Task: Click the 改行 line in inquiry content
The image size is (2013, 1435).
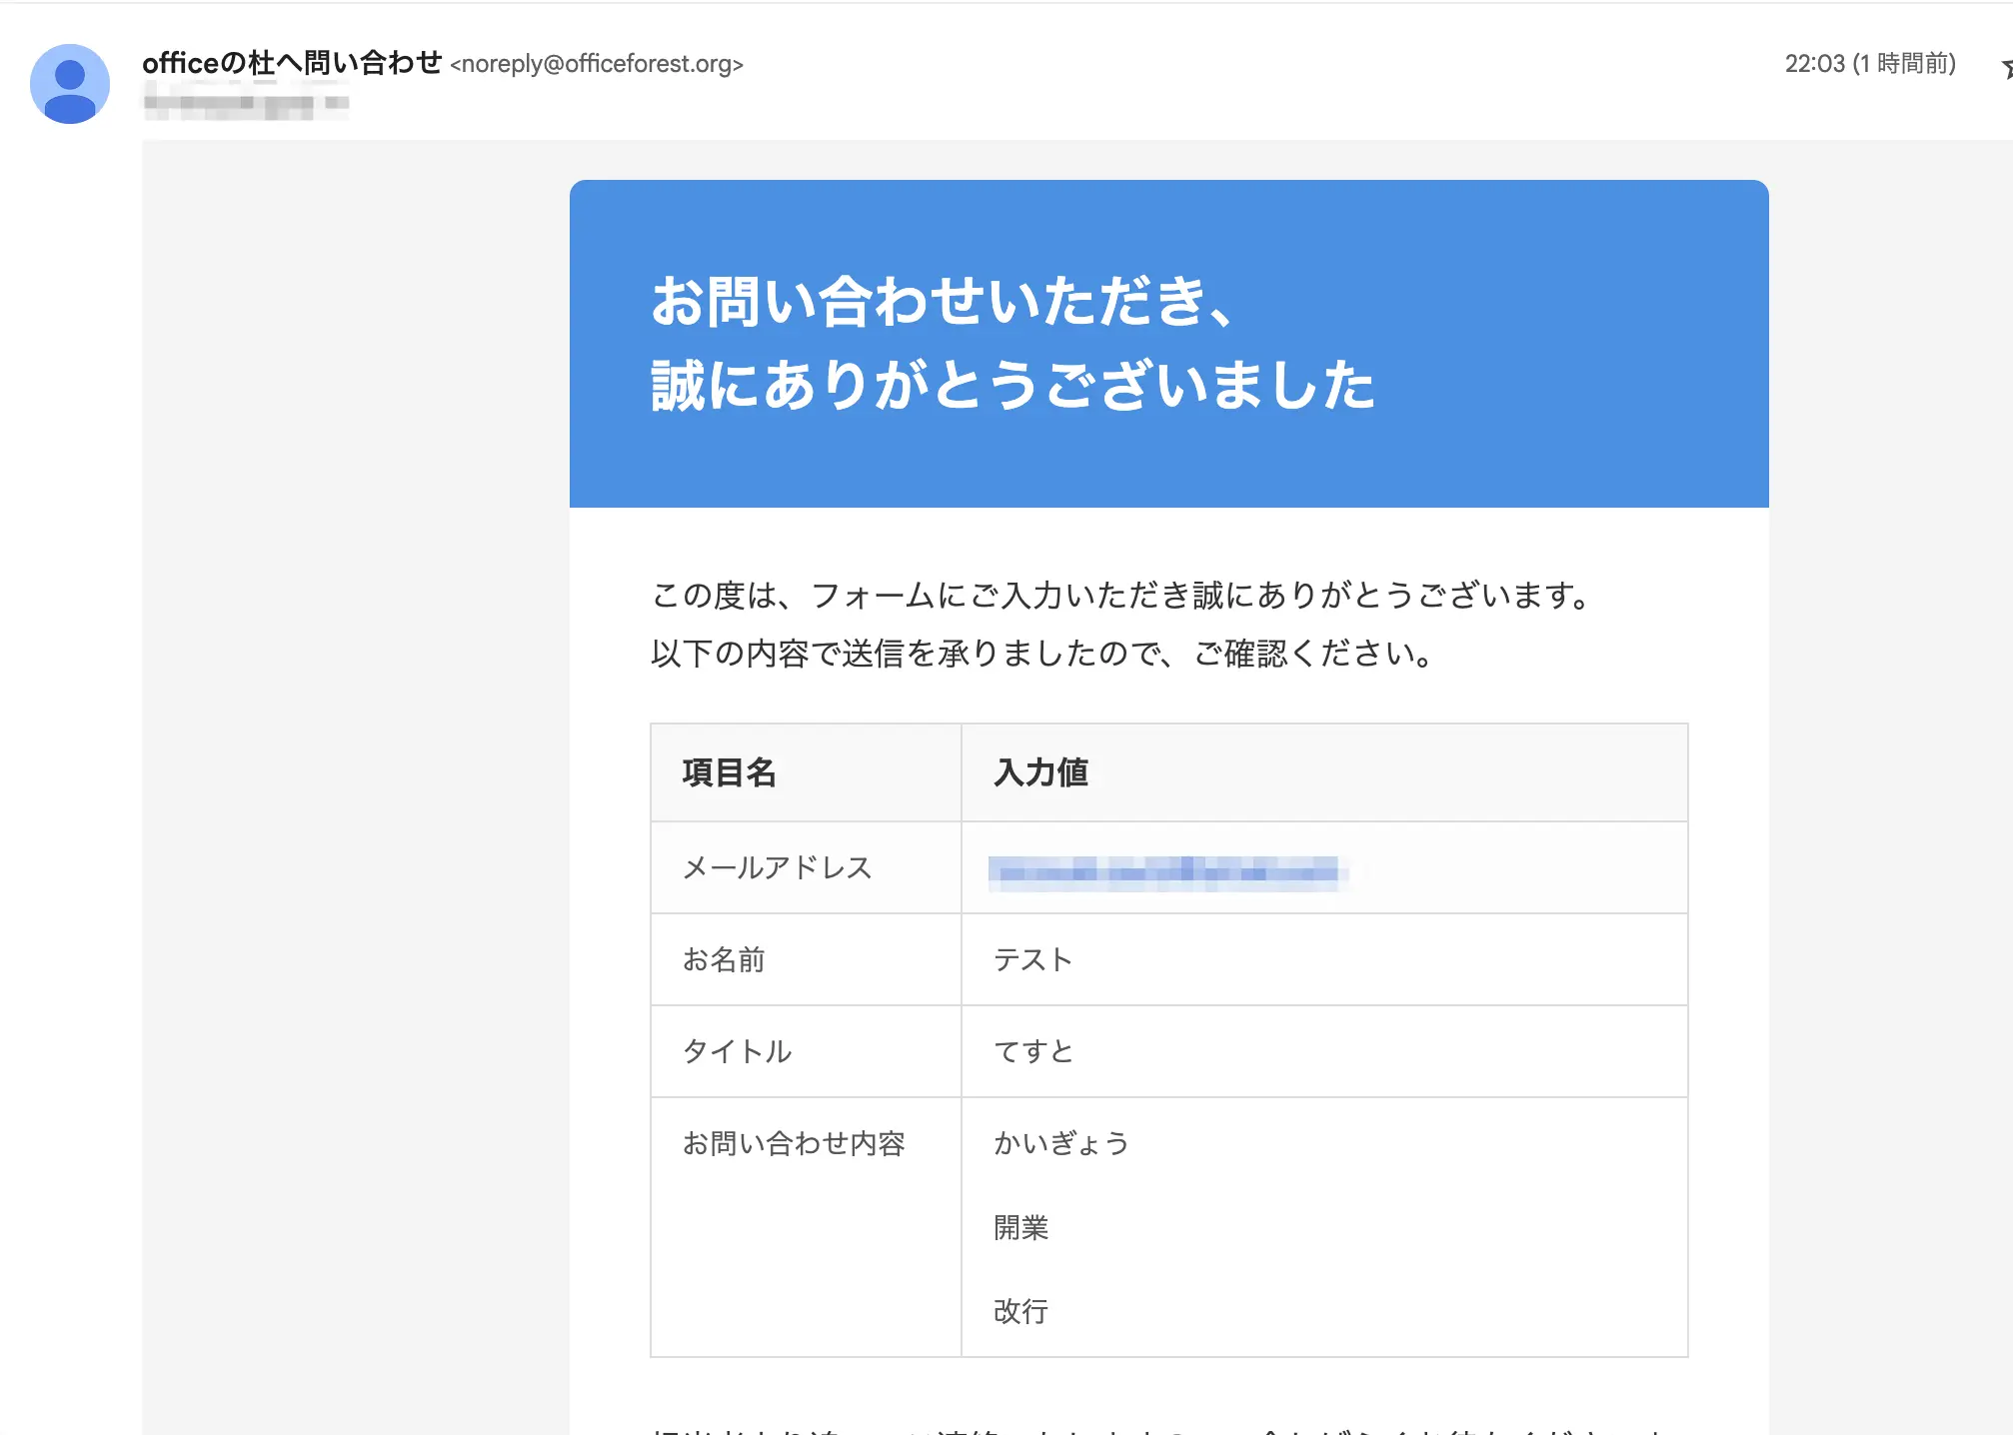Action: 1020,1311
